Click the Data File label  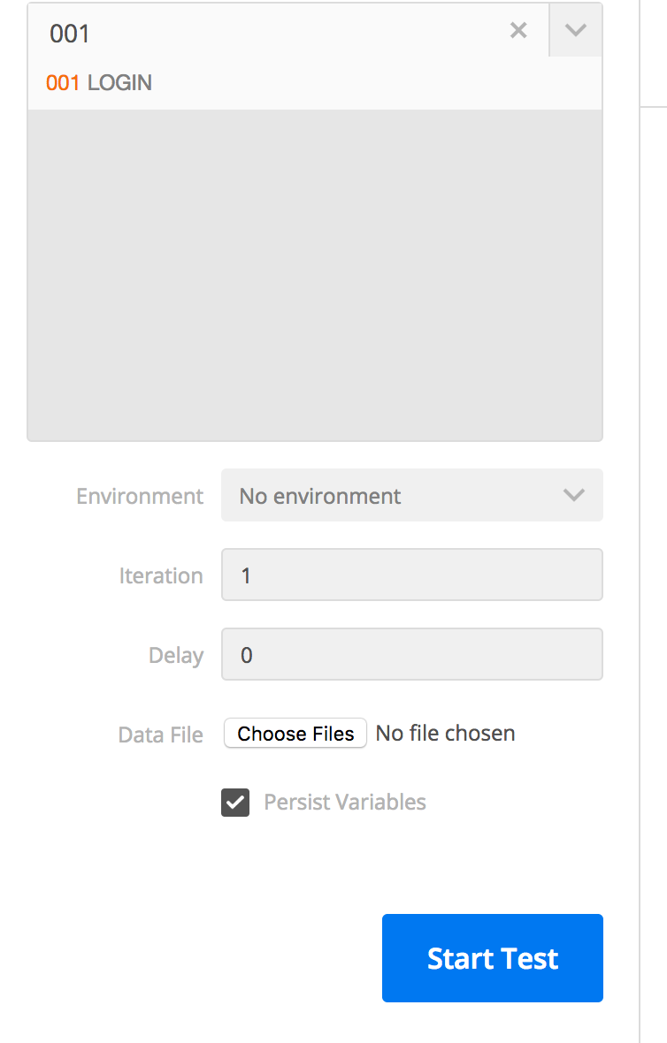click(x=161, y=735)
